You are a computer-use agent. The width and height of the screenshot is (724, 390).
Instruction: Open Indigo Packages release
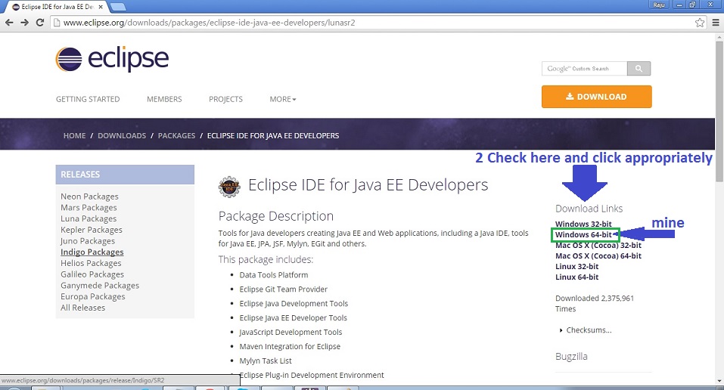click(92, 252)
